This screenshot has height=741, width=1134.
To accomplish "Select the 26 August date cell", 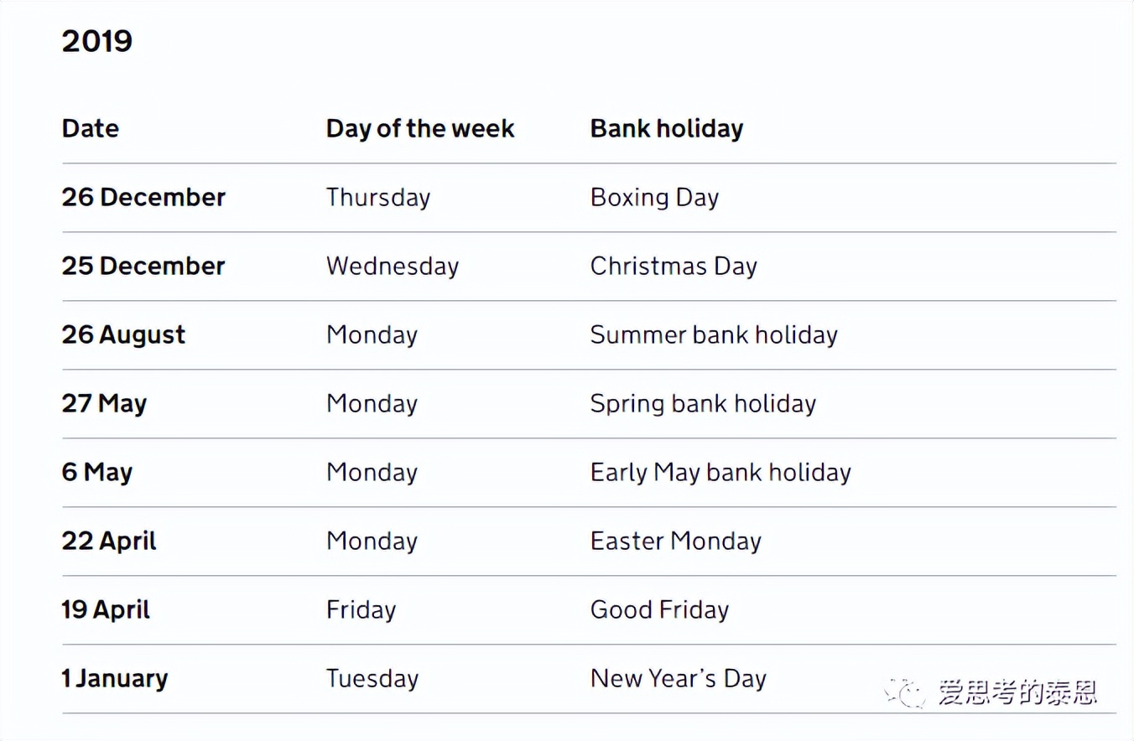I will click(x=123, y=334).
